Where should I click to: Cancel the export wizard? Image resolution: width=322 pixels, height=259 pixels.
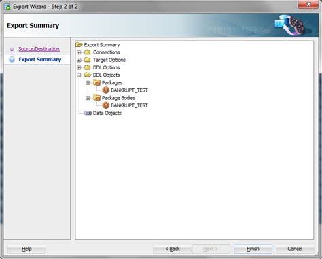[295, 249]
